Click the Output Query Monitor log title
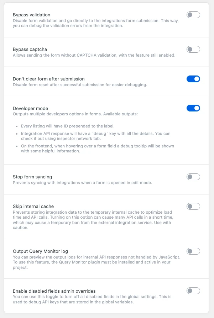Viewport: 214px width, 318px height. pyautogui.click(x=40, y=251)
